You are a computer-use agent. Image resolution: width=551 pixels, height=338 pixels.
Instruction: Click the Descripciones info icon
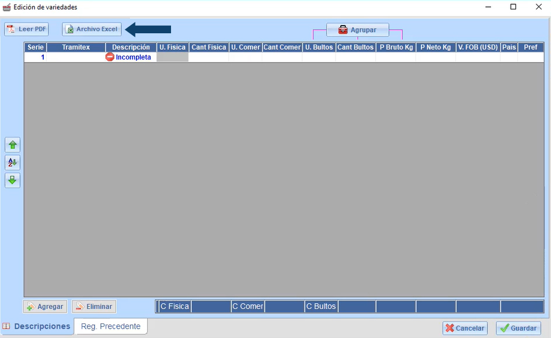tap(6, 326)
